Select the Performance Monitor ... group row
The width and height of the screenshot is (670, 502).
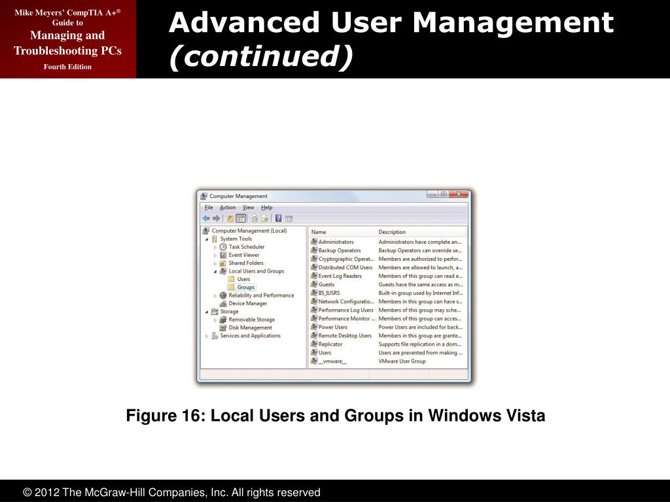pos(347,318)
